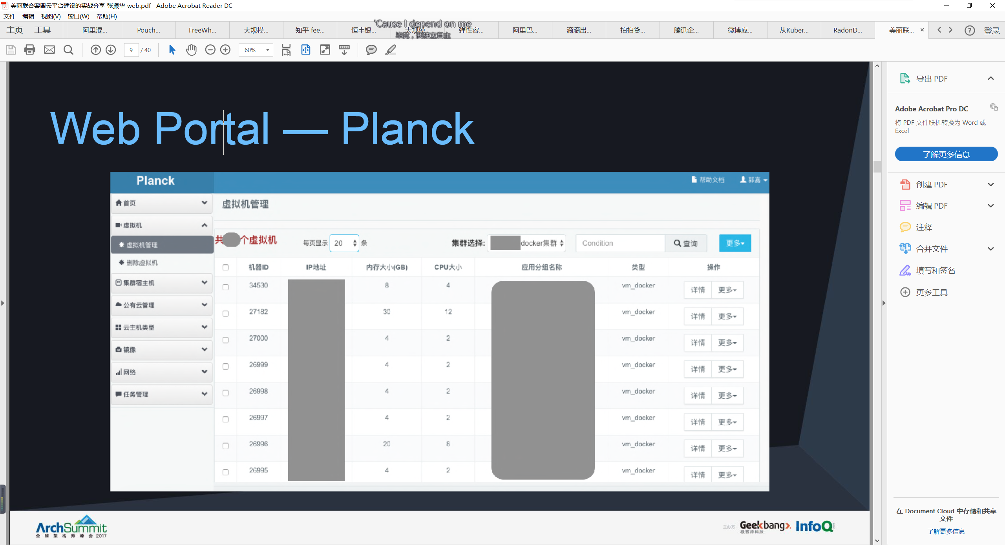Click the Fit one full page icon
This screenshot has width=1005, height=545.
(x=305, y=50)
